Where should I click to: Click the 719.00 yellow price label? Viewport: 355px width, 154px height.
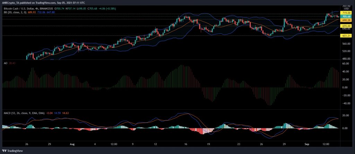click(x=346, y=12)
